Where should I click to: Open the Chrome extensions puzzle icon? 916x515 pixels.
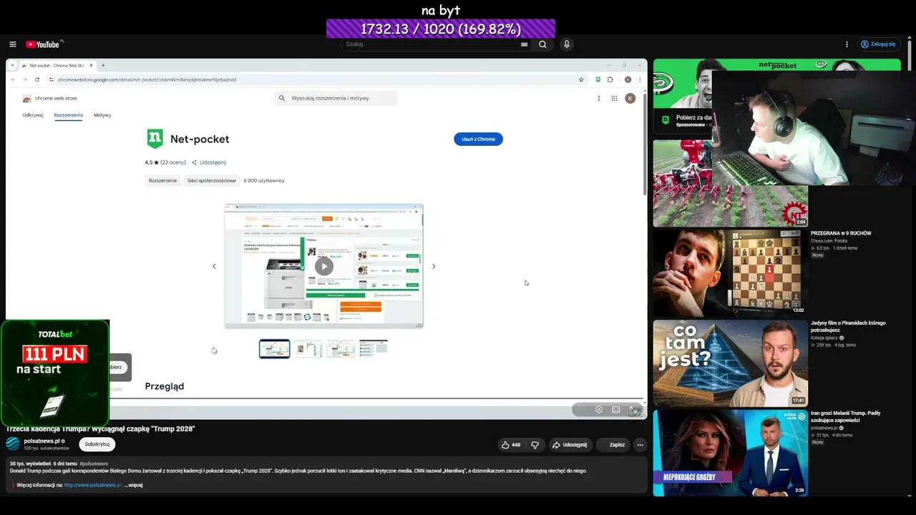point(610,79)
